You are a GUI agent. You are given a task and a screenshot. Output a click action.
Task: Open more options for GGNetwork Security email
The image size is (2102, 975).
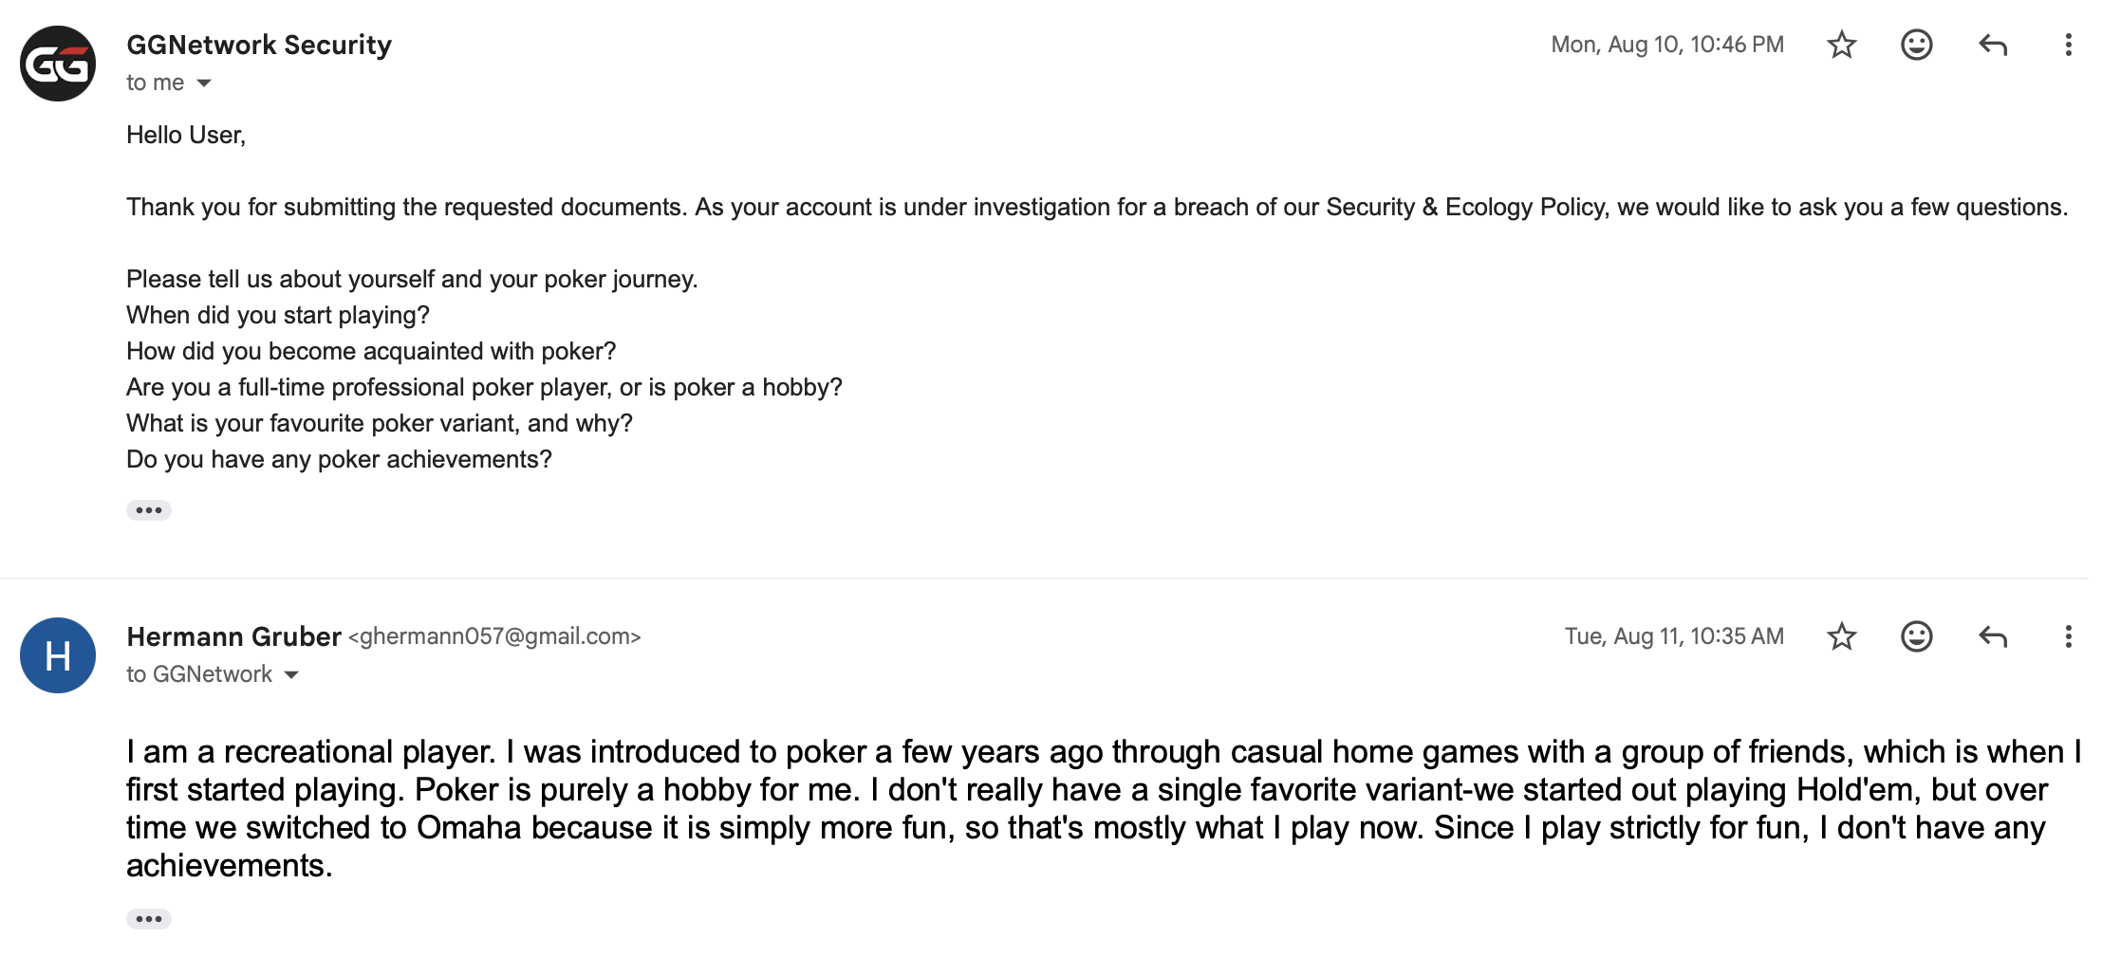pyautogui.click(x=2068, y=45)
